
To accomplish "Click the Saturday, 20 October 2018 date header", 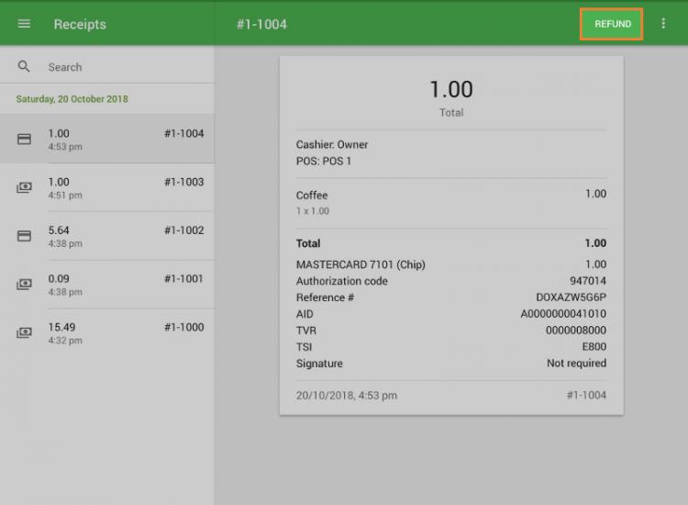I will click(x=72, y=99).
